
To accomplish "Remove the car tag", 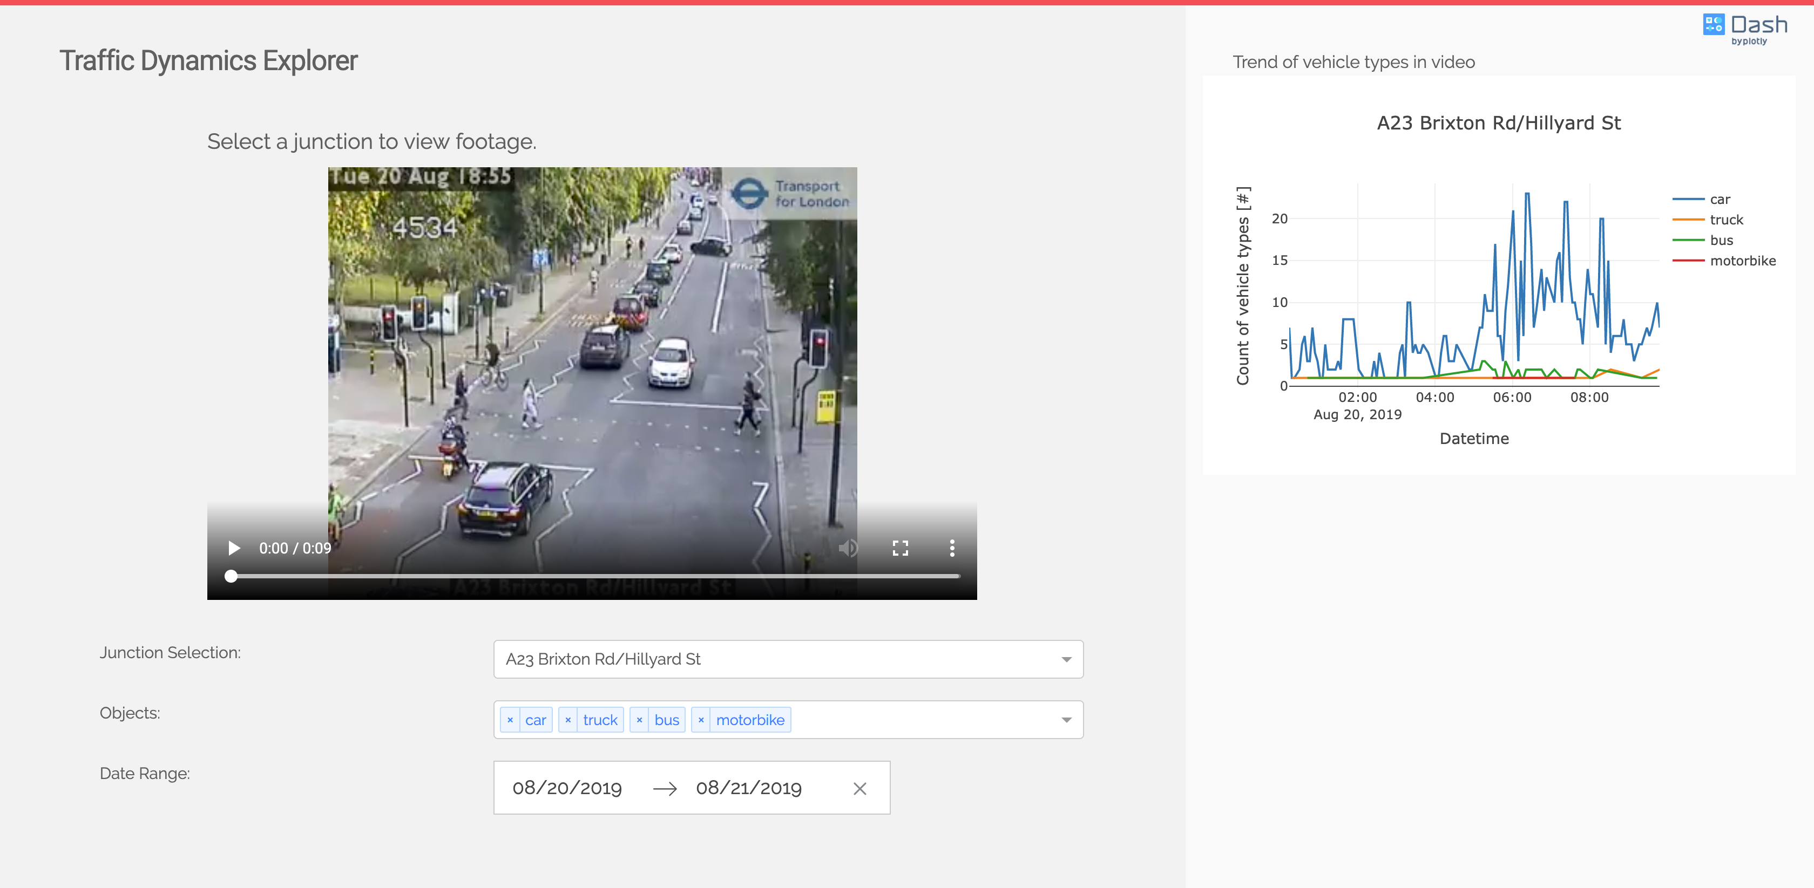I will click(510, 720).
